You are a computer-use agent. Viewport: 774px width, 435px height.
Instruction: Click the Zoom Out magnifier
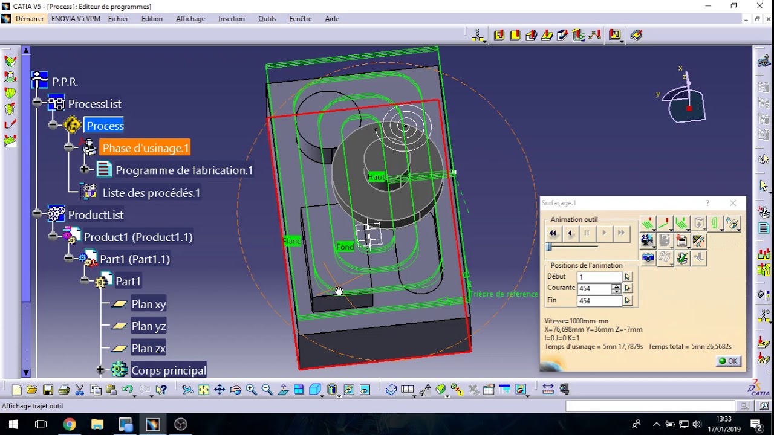click(267, 390)
